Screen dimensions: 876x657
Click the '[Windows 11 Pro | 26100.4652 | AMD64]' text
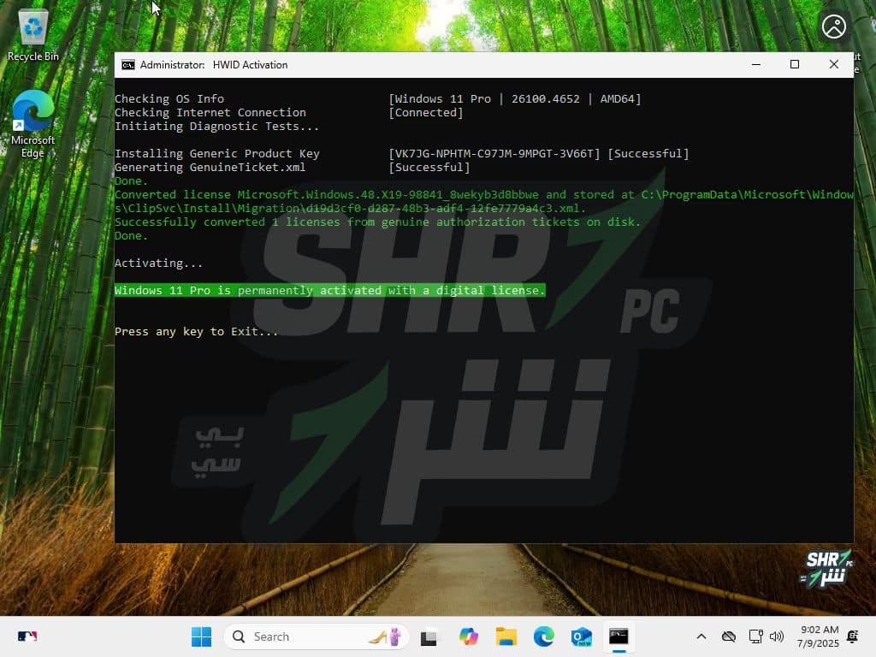[514, 99]
